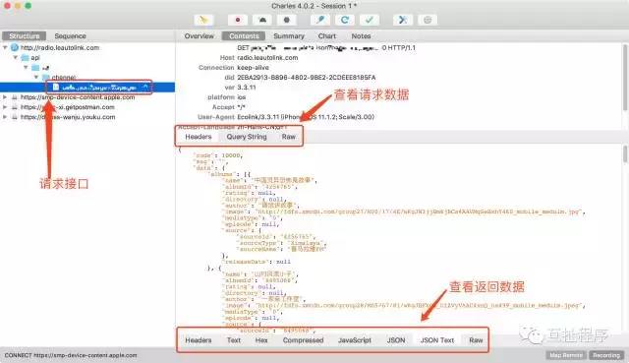Screen dimensions: 629x363
Task: Open the Notes tab
Action: (361, 35)
